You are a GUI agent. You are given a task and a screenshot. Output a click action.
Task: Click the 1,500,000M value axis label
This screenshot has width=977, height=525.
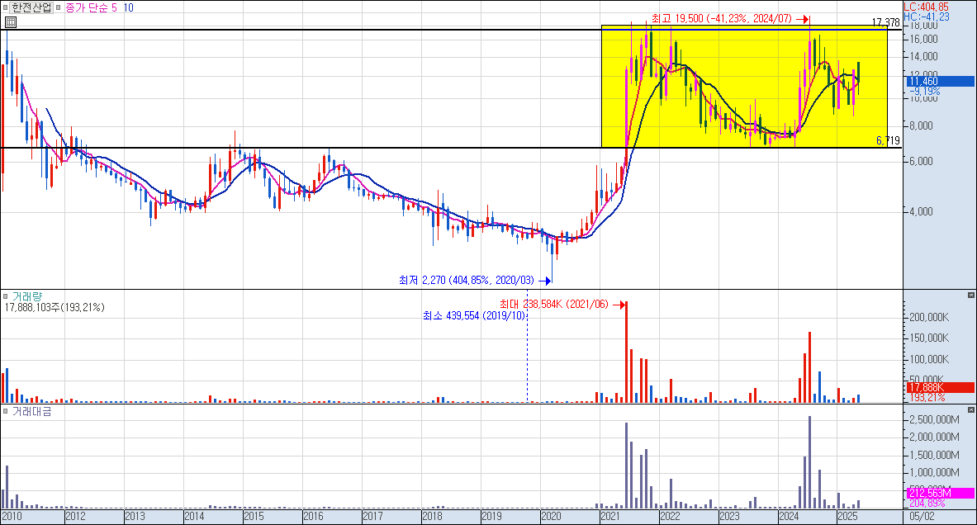(935, 455)
